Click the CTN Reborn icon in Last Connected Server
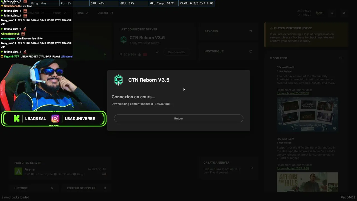This screenshot has width=357, height=201. 123,40
